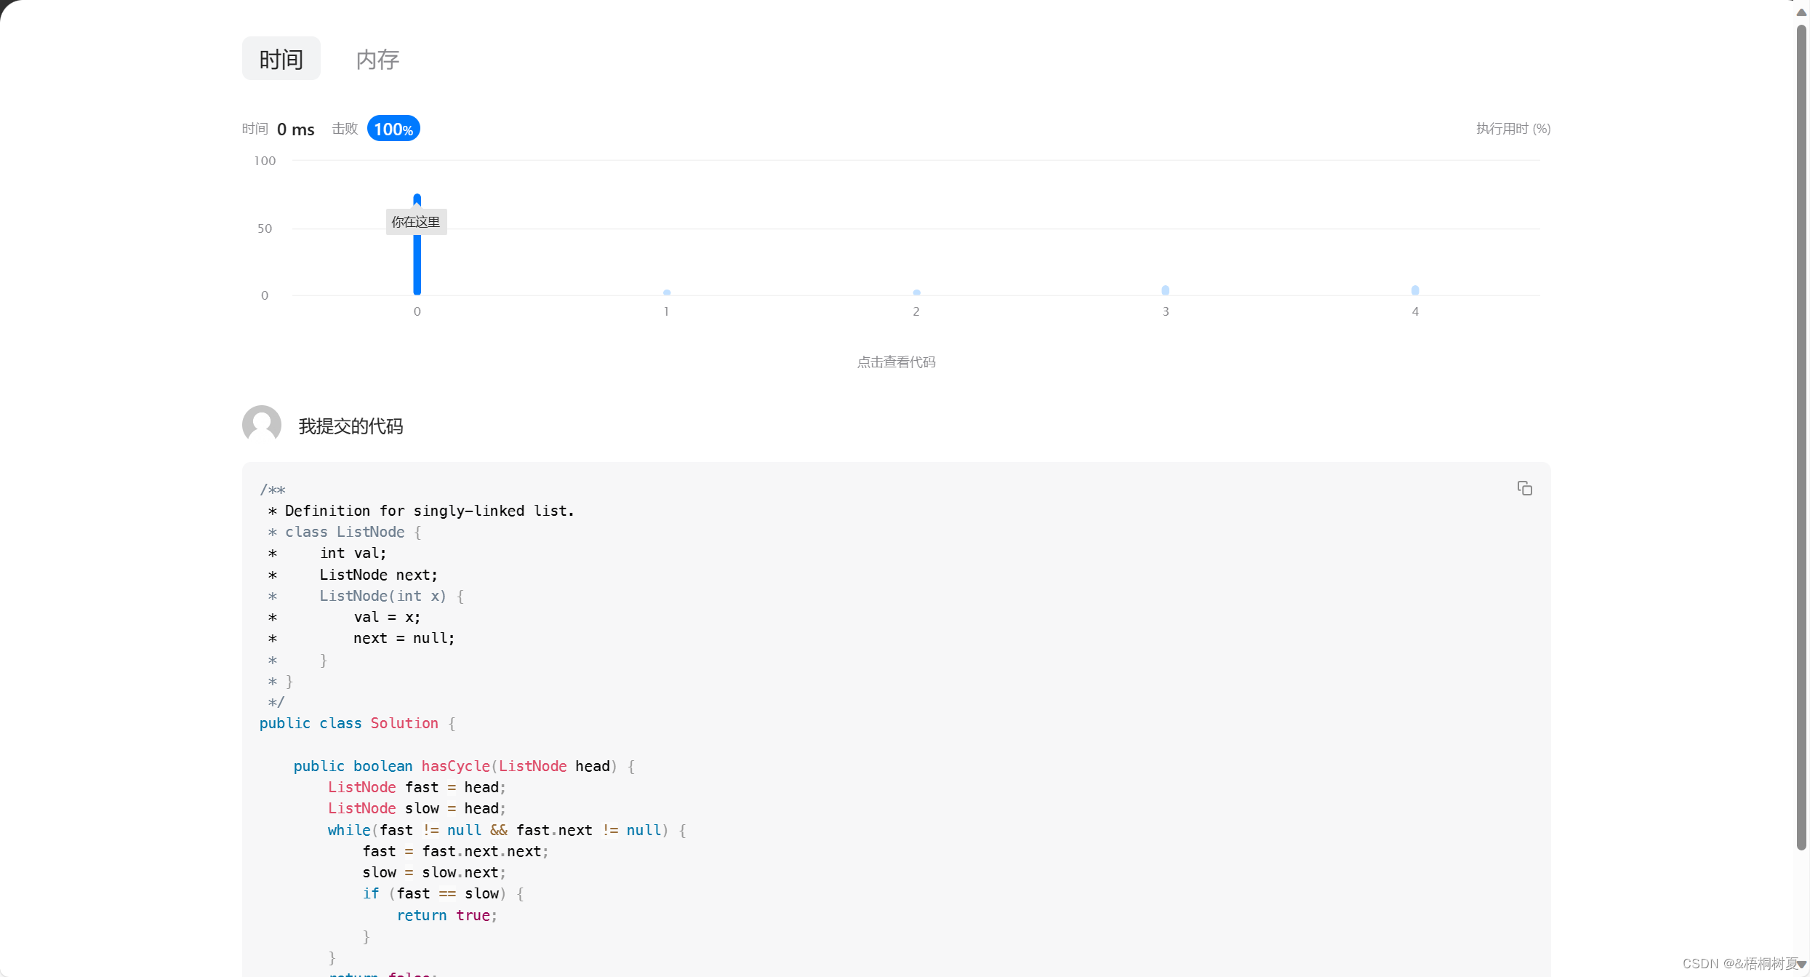The image size is (1810, 977).
Task: Click the 你在这里 tooltip label
Action: coord(416,222)
